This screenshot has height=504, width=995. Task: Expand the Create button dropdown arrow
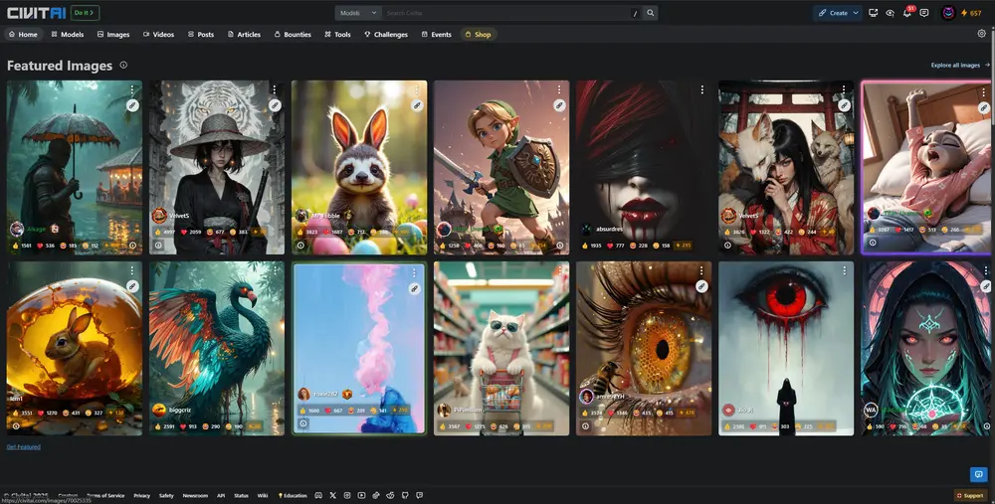click(856, 13)
